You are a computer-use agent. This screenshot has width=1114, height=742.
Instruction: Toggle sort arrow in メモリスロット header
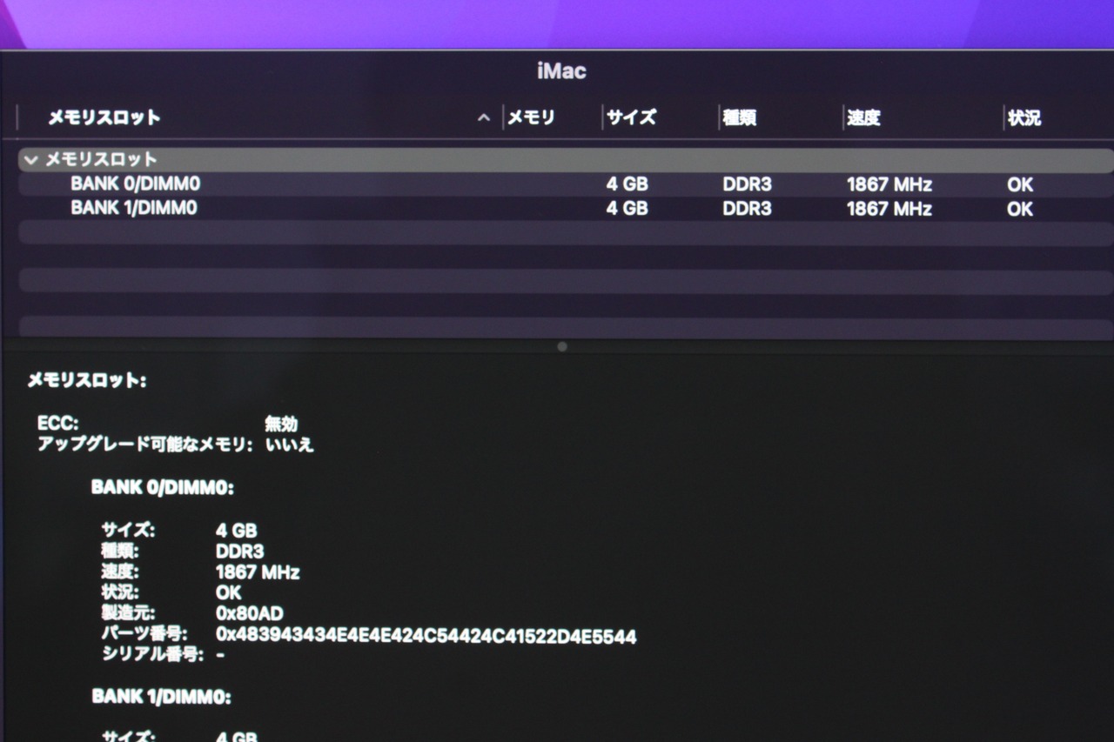484,118
